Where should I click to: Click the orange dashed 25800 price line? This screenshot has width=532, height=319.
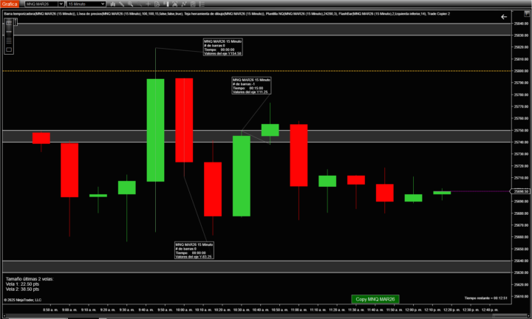[x=256, y=71]
